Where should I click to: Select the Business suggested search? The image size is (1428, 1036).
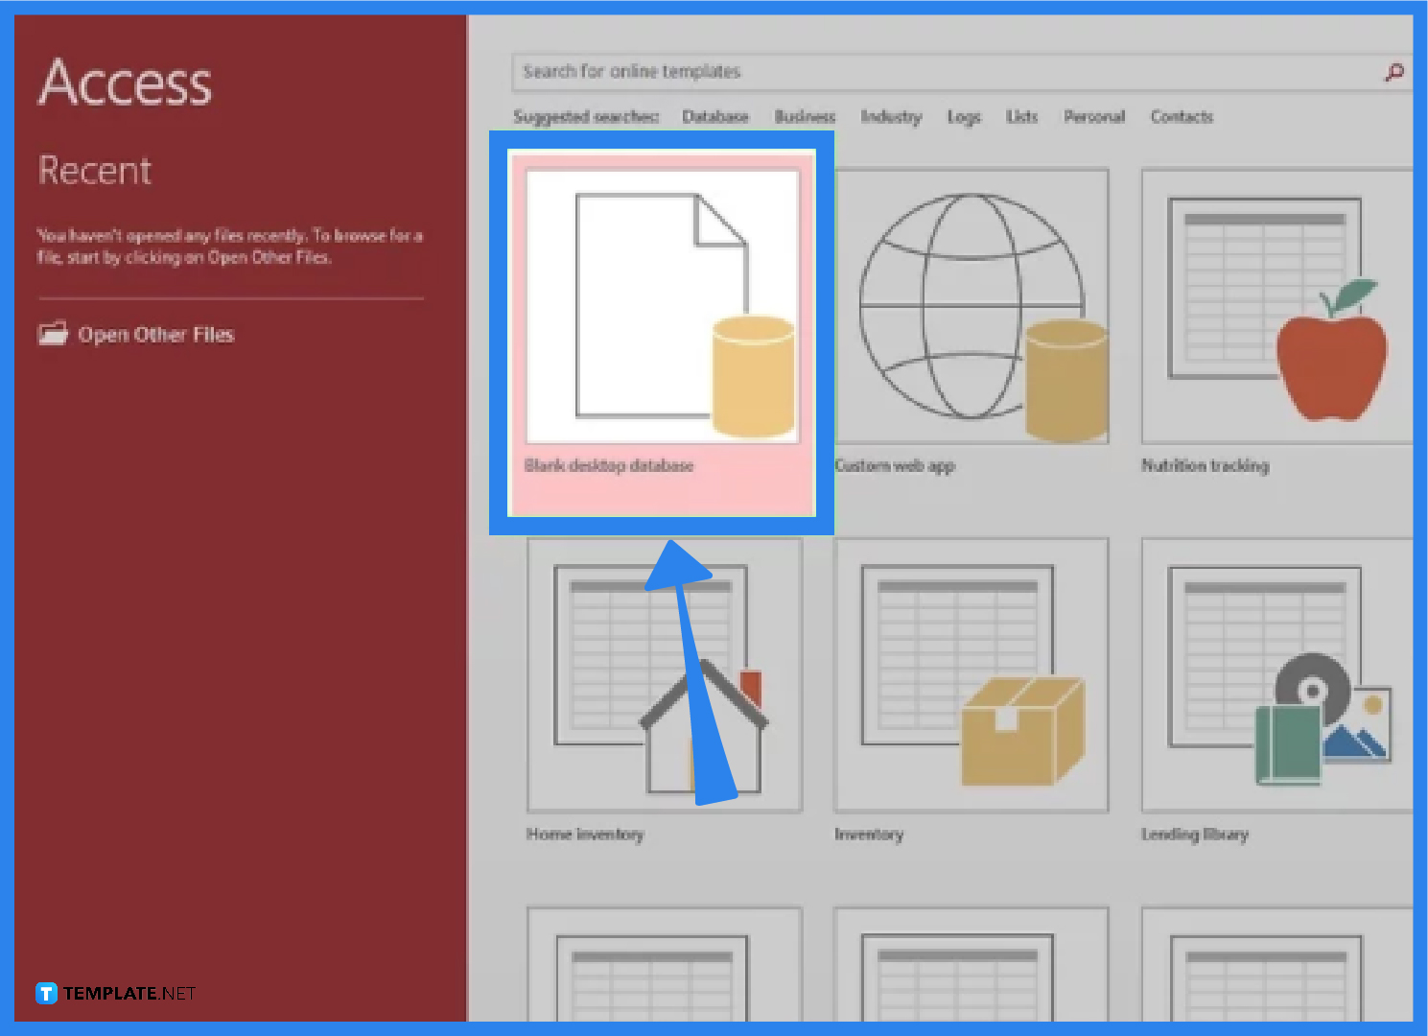[805, 116]
